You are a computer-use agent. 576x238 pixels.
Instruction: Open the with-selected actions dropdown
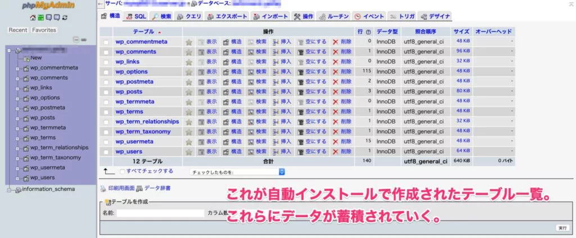238,172
